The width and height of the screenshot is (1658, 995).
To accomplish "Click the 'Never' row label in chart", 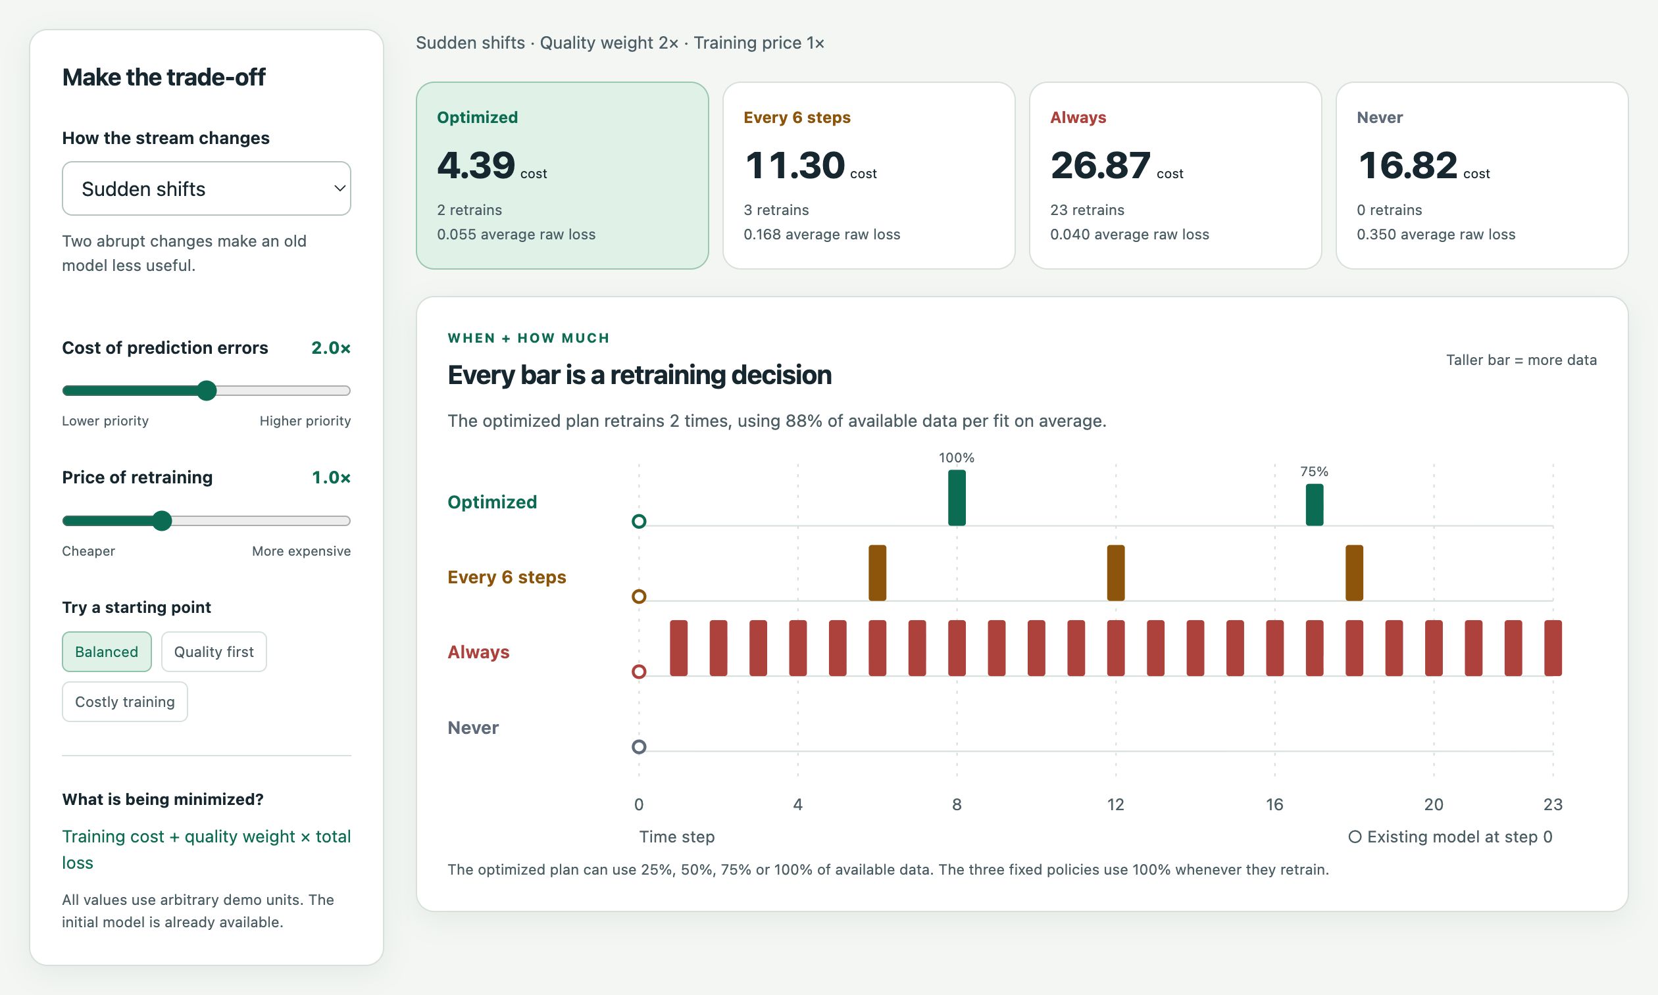I will (x=473, y=728).
